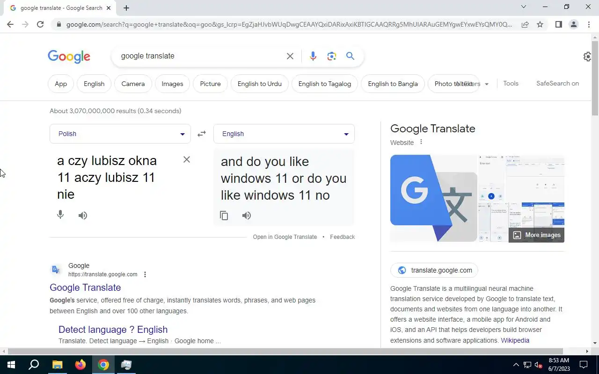
Task: Open the Google Translate logo thumbnail
Action: coord(434,198)
